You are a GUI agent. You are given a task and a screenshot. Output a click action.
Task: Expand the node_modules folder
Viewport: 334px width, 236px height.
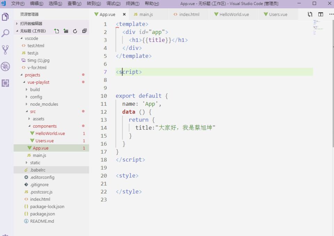pos(44,104)
